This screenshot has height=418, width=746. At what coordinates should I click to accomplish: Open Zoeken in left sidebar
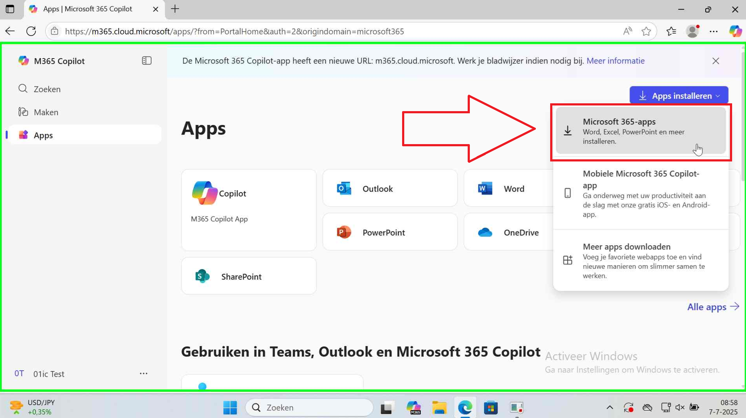tap(47, 89)
